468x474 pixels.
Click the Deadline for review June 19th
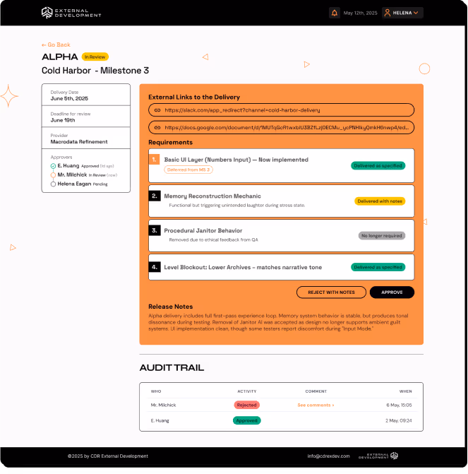[86, 117]
